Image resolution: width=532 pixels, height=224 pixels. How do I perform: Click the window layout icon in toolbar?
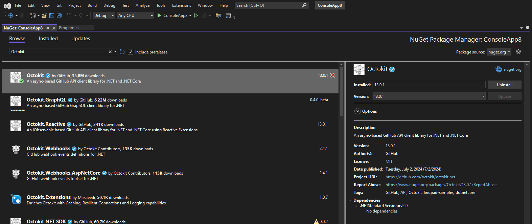[x=228, y=16]
